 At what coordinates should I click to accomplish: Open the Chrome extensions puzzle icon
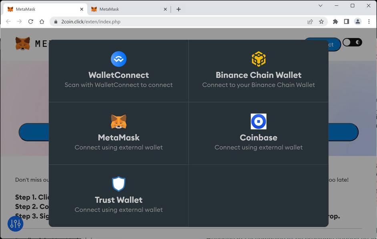coord(335,22)
